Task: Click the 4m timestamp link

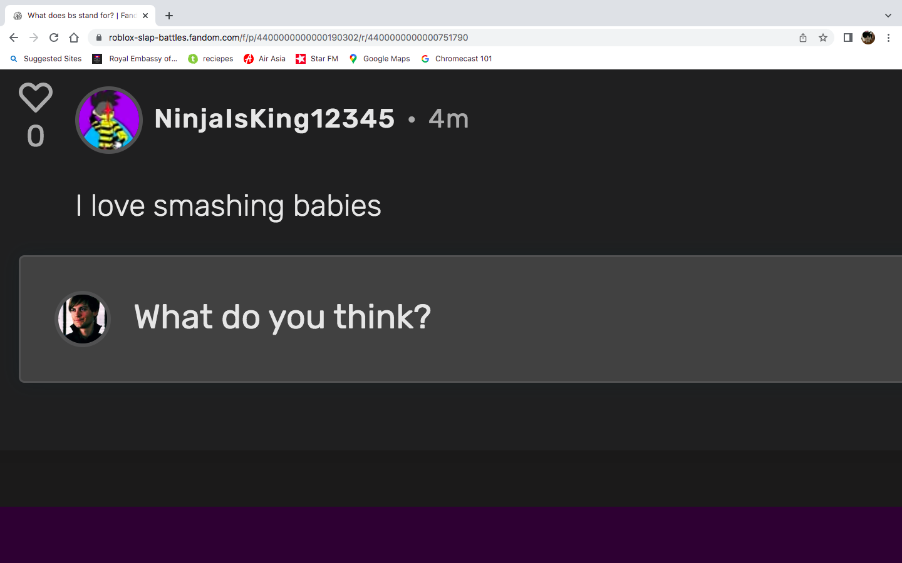Action: [448, 119]
